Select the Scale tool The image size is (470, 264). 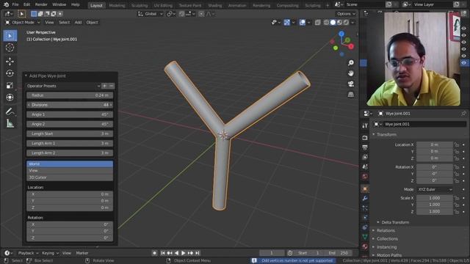click(x=10, y=85)
